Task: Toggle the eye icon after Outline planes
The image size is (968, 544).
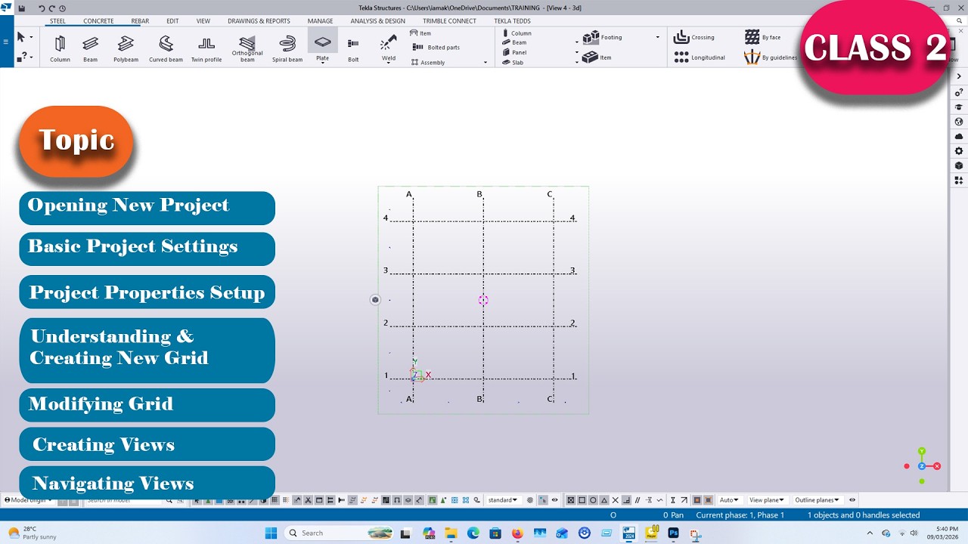Action: point(852,500)
